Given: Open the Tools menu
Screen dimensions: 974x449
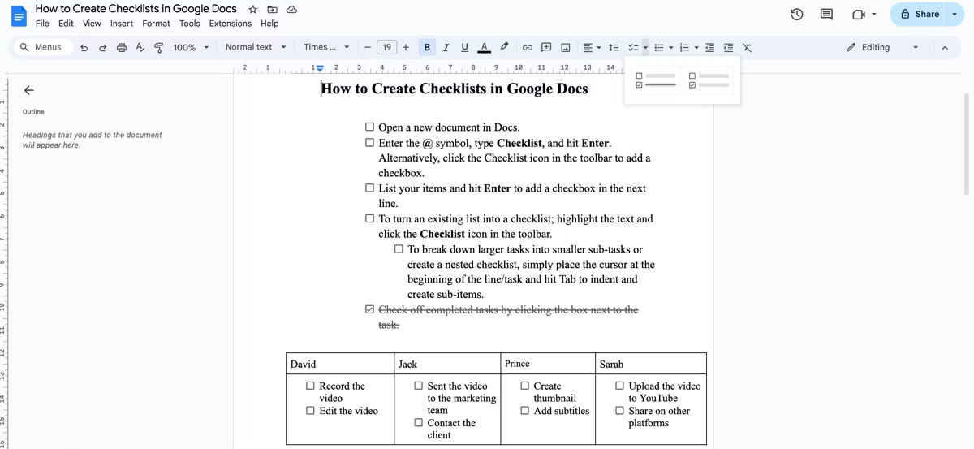Looking at the screenshot, I should click(189, 24).
